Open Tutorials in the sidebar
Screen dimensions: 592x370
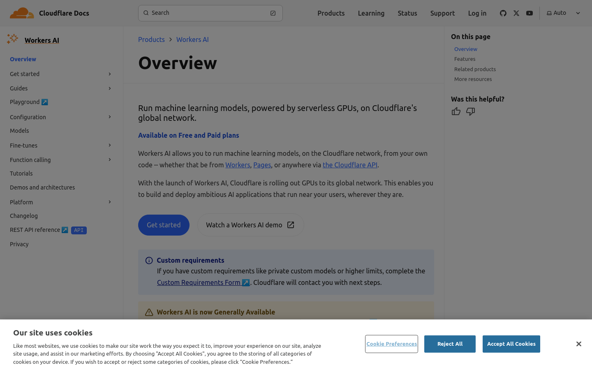(x=21, y=173)
